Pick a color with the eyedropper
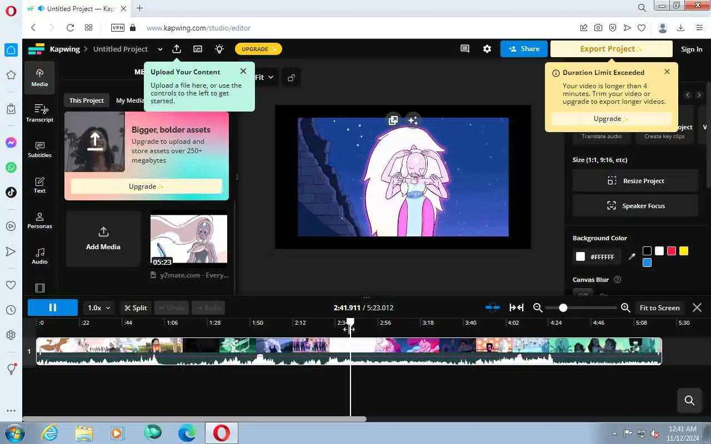711x444 pixels. pos(632,256)
